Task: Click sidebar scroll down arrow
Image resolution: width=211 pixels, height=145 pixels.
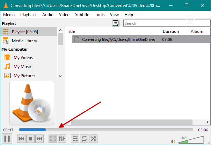Action: 60,76
